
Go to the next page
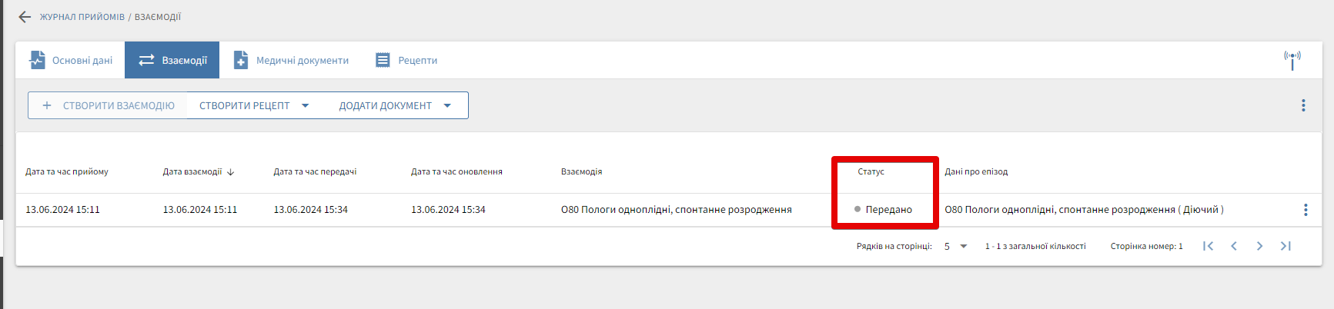coord(1259,246)
